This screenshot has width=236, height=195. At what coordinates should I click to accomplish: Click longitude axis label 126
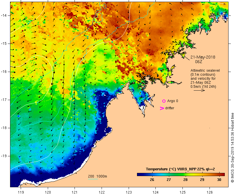(x=210, y=192)
